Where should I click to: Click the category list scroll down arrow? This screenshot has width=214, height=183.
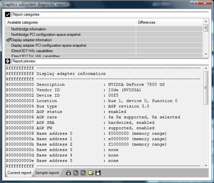click(206, 54)
